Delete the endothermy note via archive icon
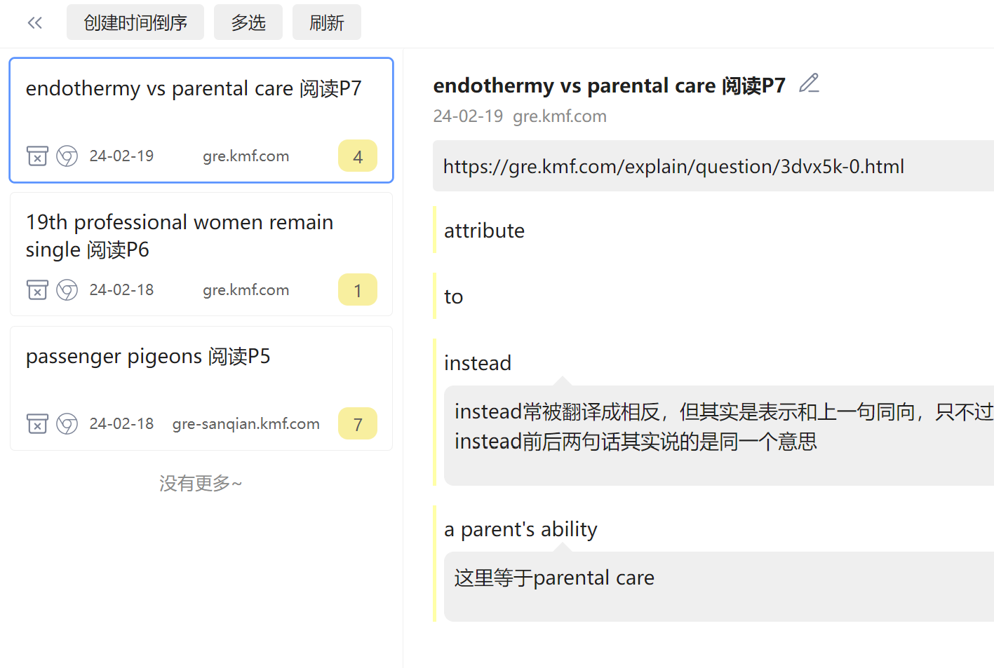Image resolution: width=994 pixels, height=668 pixels. coord(37,156)
